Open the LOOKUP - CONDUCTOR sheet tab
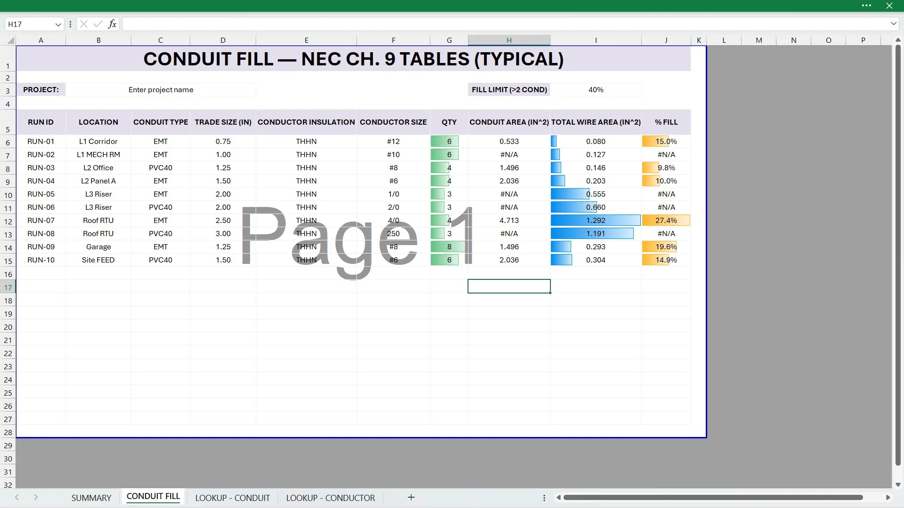This screenshot has width=904, height=508. pyautogui.click(x=331, y=498)
